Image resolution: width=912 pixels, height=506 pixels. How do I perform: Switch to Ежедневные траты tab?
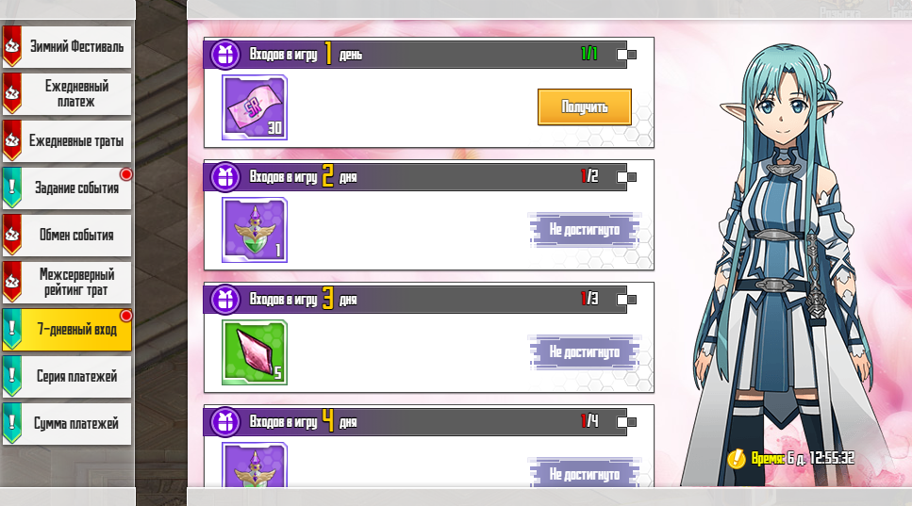pos(67,140)
